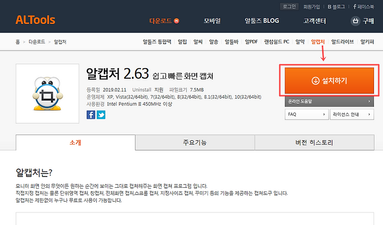Open the 페이스북 link in top bar
The height and width of the screenshot is (225, 383).
pyautogui.click(x=363, y=7)
